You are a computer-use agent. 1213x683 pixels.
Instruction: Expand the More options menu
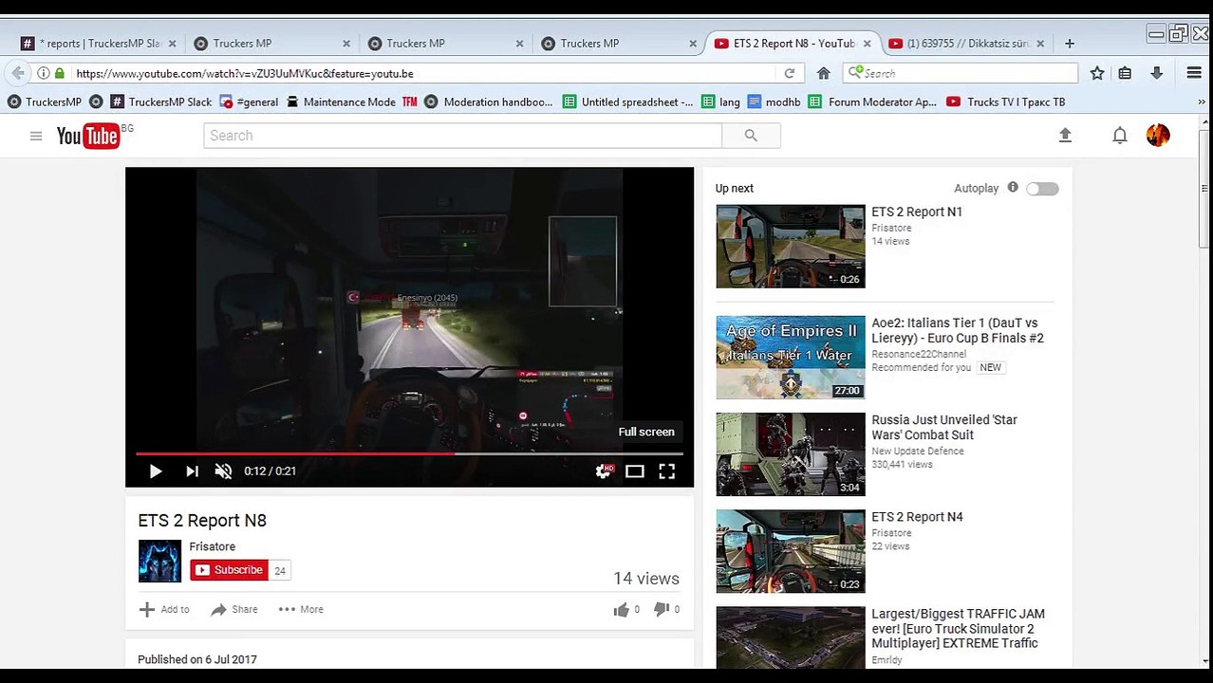coord(301,610)
